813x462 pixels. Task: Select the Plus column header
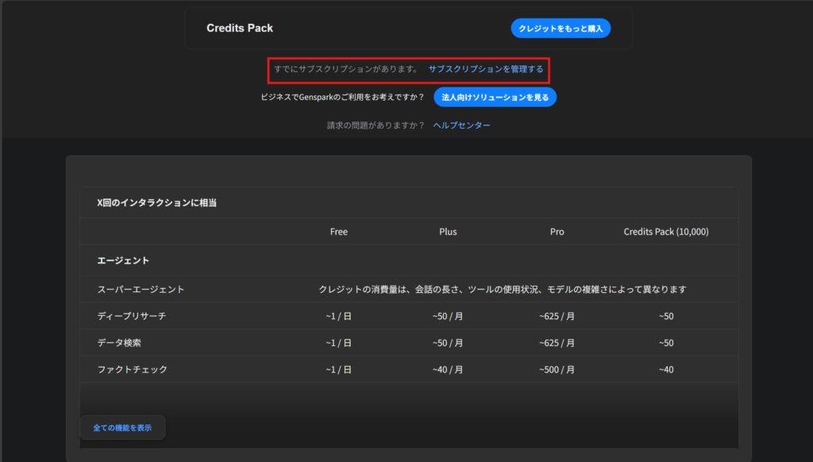448,232
